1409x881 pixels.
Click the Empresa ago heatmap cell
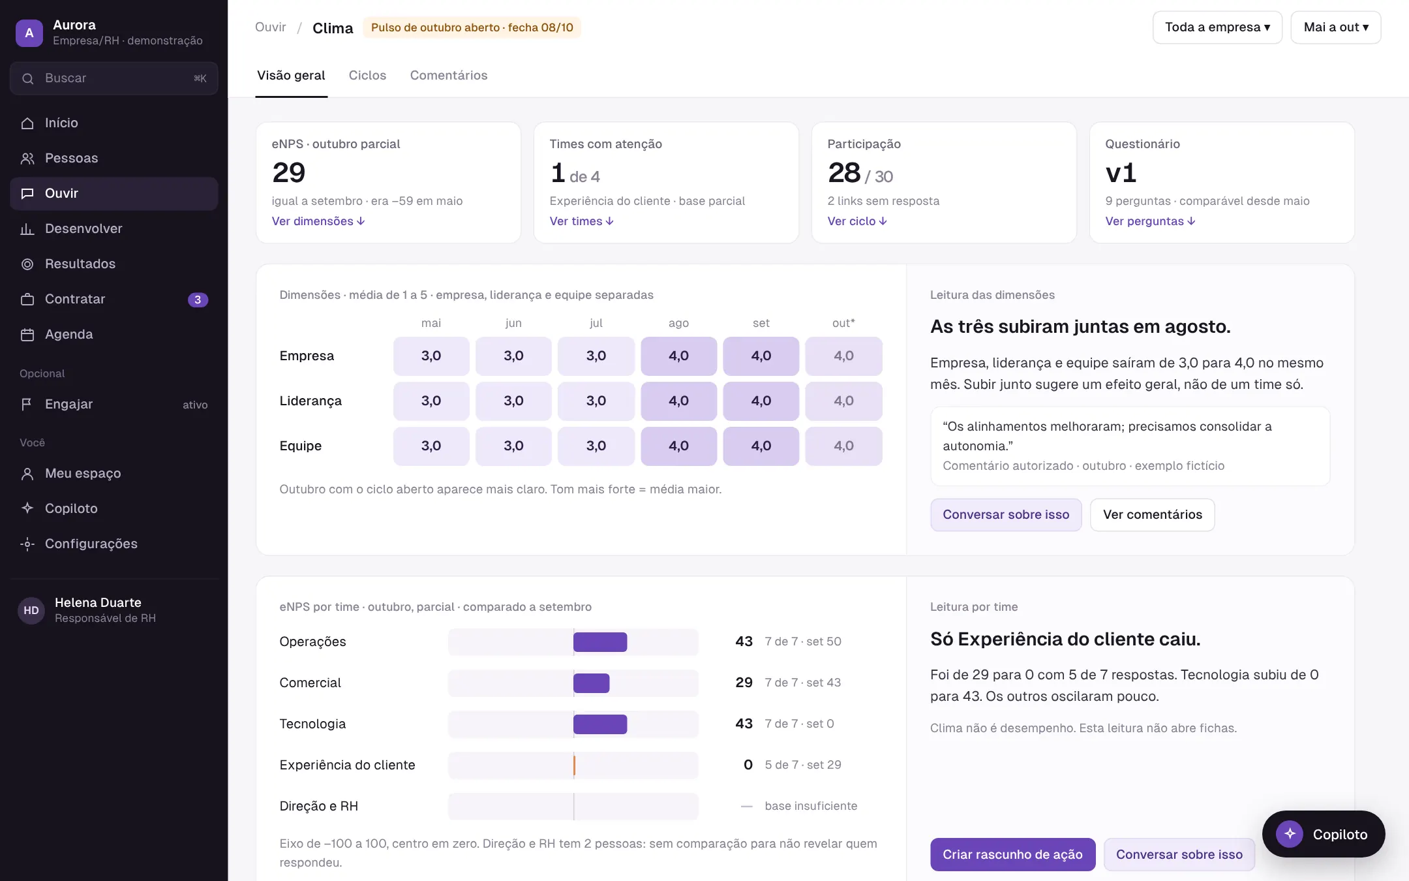pyautogui.click(x=678, y=356)
